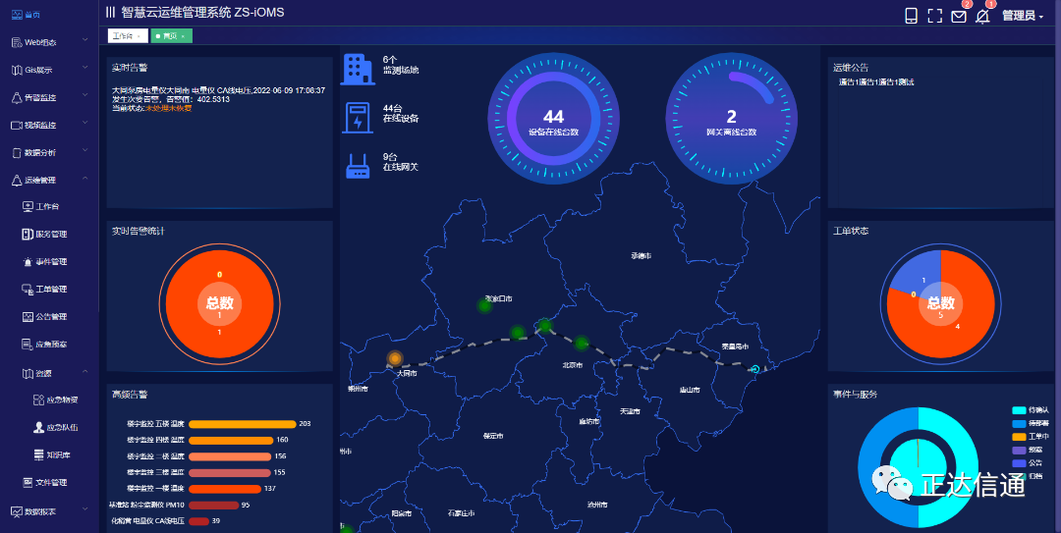Collapse the 运维管理 sidebar menu
1061x533 pixels.
tap(49, 180)
